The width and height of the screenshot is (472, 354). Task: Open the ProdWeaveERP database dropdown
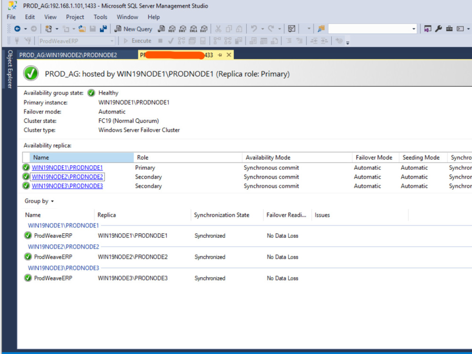pos(112,41)
